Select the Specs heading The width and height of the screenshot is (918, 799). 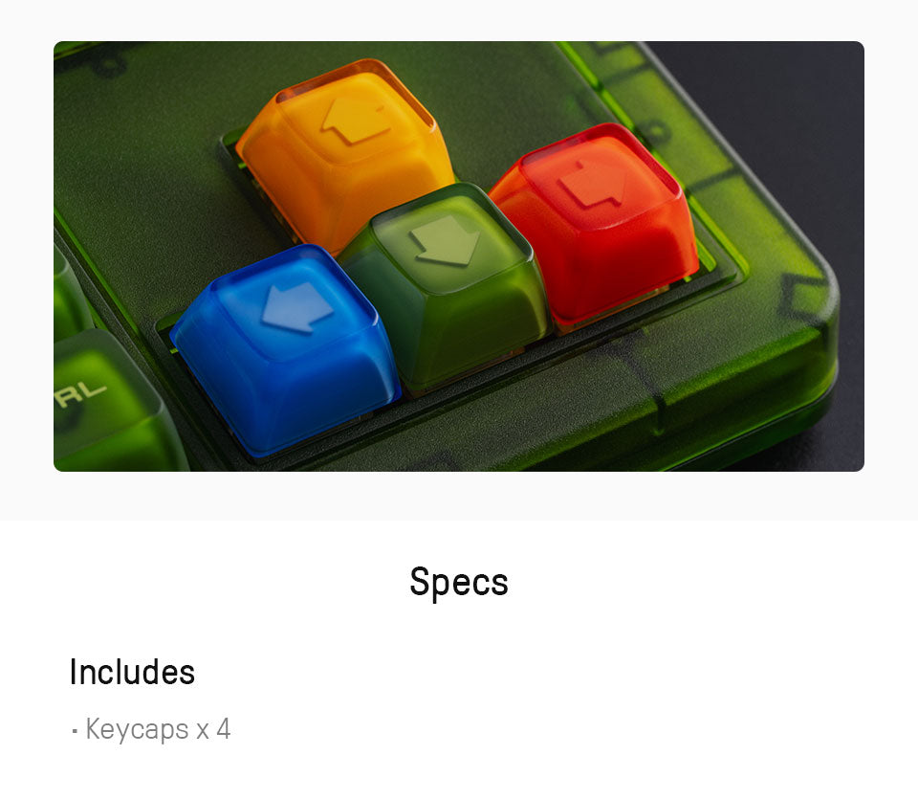click(459, 582)
